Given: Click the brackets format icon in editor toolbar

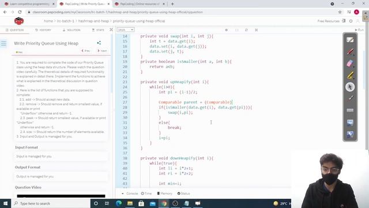Looking at the screenshot, I should 236,30.
